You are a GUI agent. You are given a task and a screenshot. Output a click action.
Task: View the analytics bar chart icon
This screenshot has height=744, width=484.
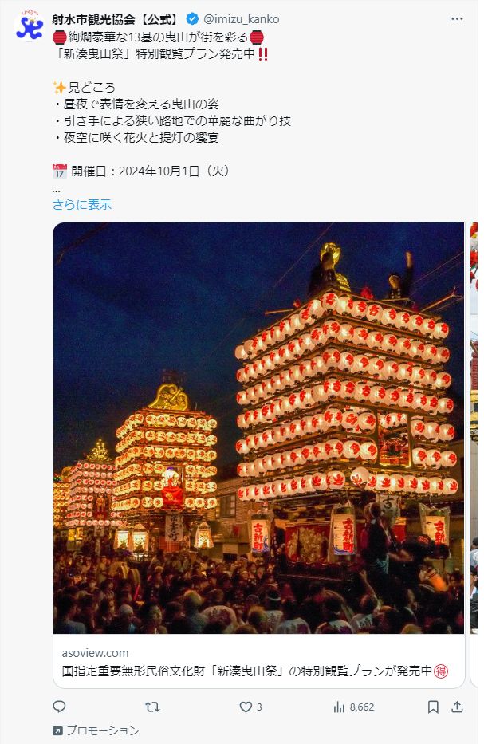point(339,707)
